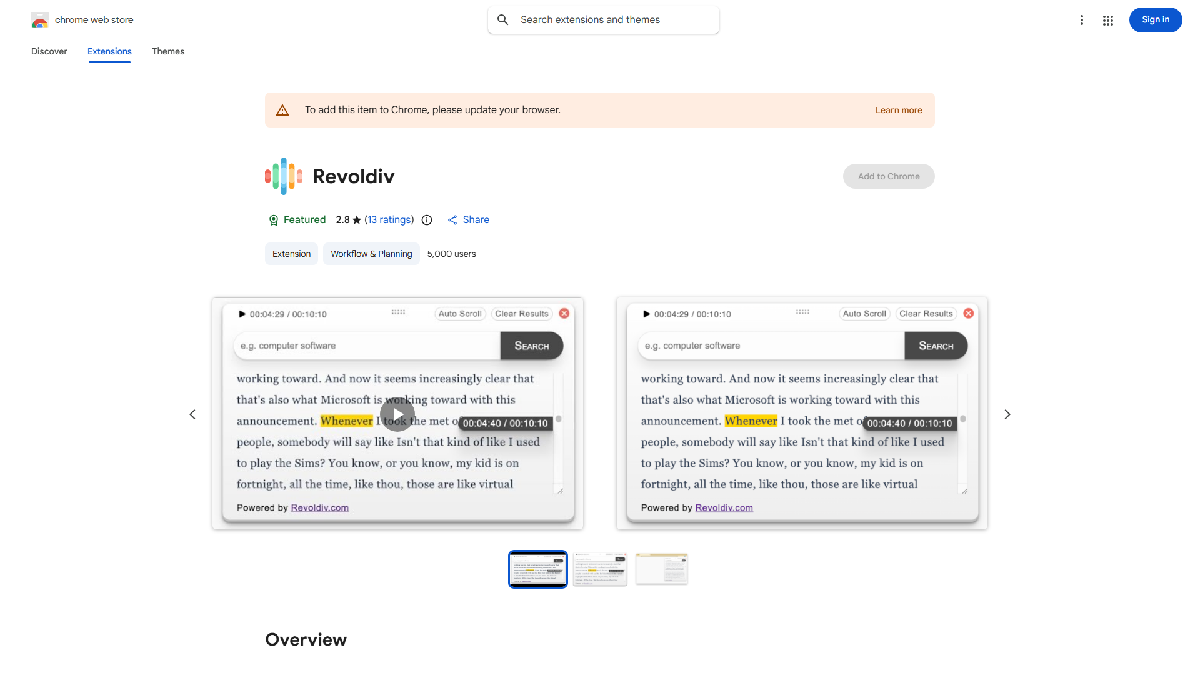Play the demo video in the first screenshot
This screenshot has width=1200, height=675.
(397, 414)
